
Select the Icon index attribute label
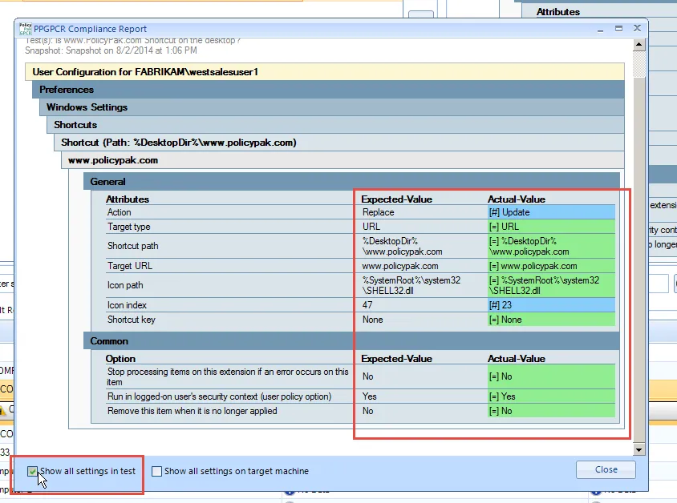tap(127, 305)
